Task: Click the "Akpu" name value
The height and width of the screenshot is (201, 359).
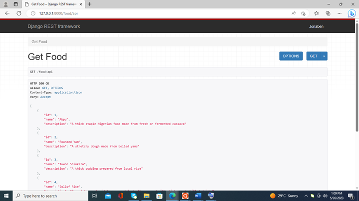Action: [63, 119]
